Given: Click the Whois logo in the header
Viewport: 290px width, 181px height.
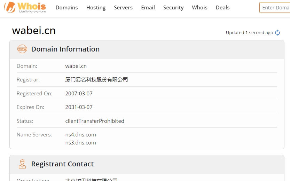Looking at the screenshot, I should tap(25, 7).
